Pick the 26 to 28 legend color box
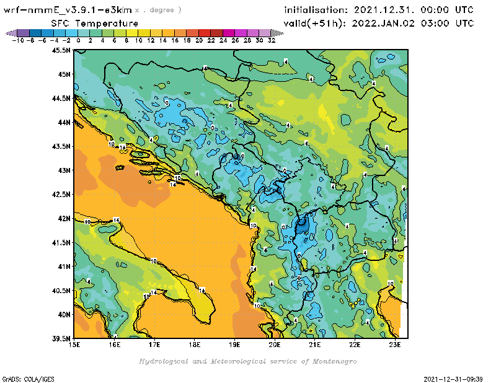The width and height of the screenshot is (496, 383). click(x=241, y=33)
